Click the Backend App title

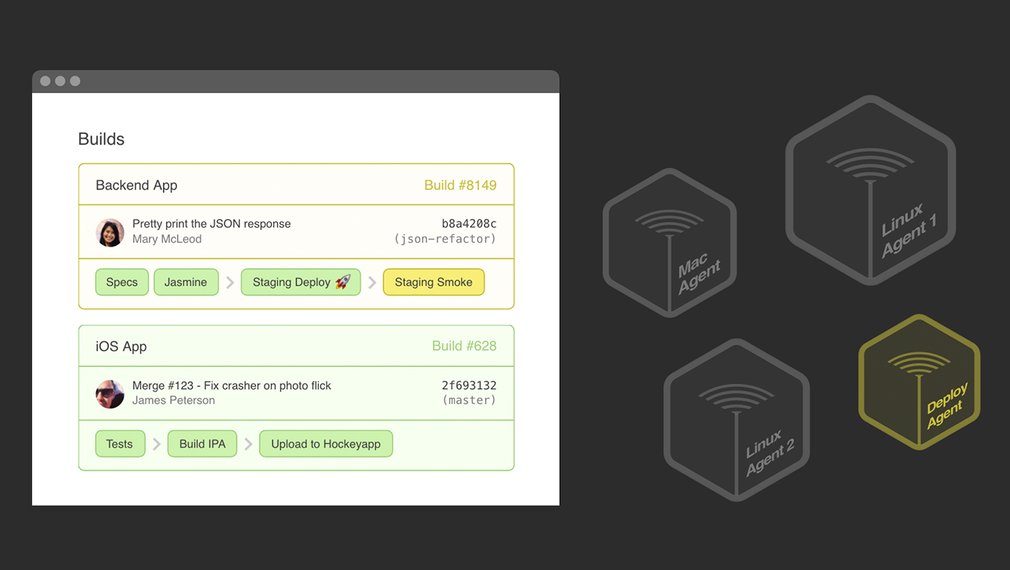pos(136,186)
